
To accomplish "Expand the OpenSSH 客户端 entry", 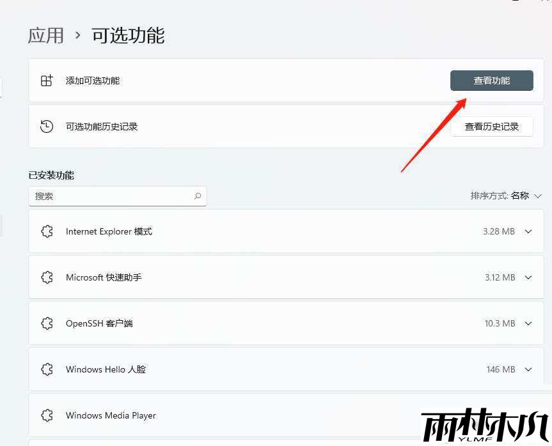I will coord(529,323).
